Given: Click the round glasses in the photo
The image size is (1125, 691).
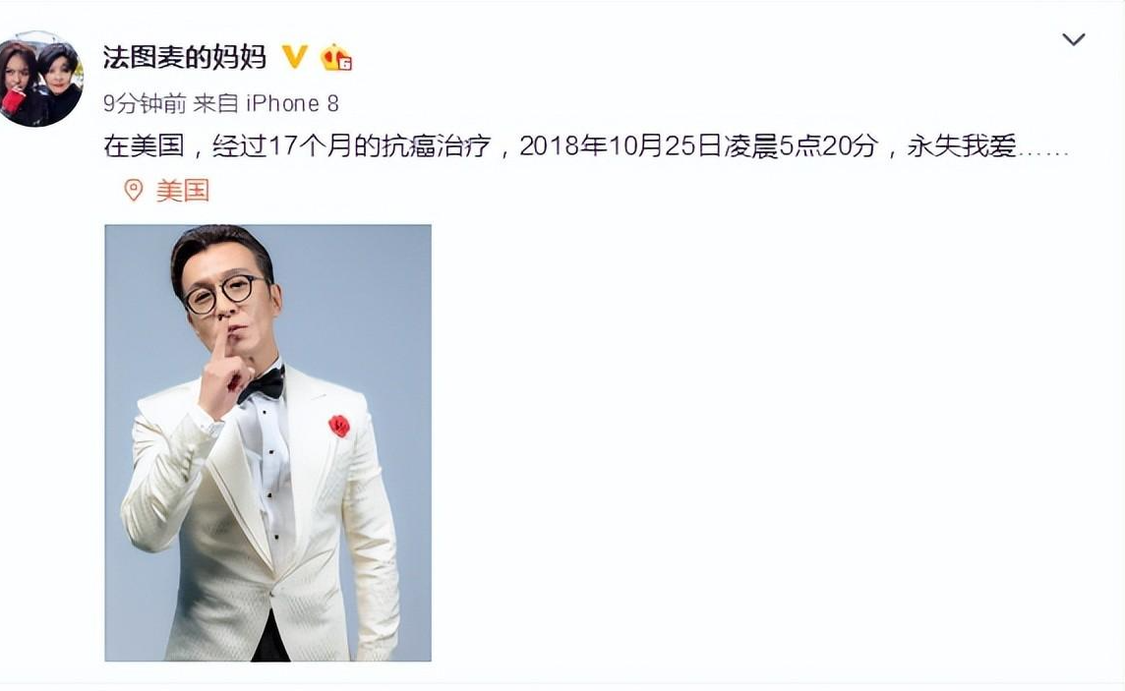Looking at the screenshot, I should [224, 293].
